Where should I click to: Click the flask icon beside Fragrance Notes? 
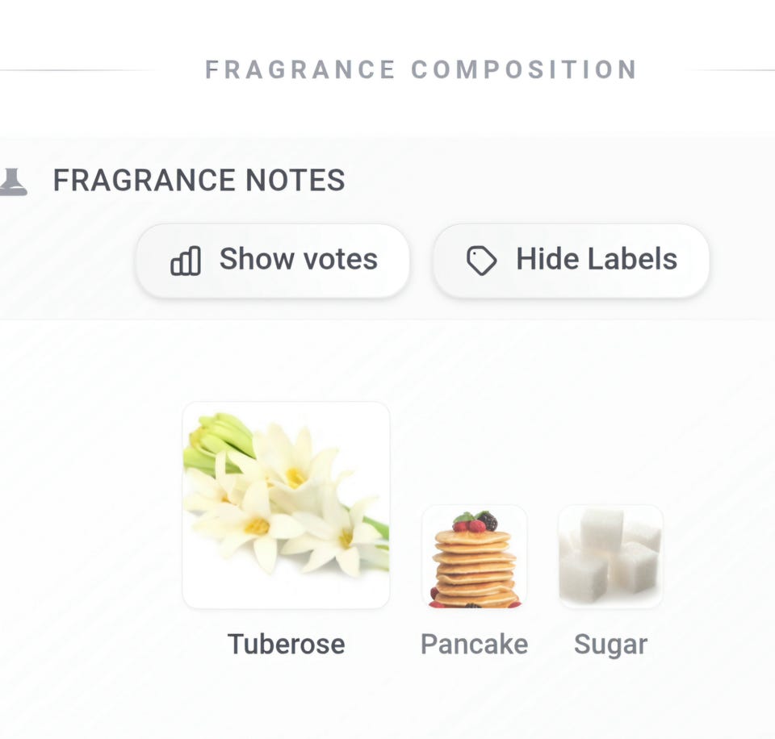pos(13,182)
